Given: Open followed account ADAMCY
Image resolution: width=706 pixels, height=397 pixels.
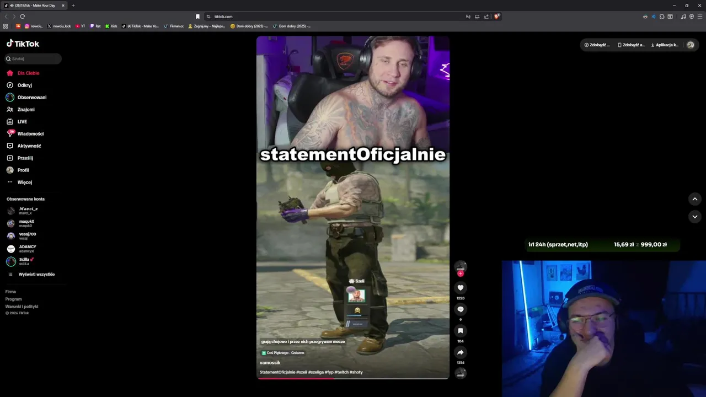Looking at the screenshot, I should (x=22, y=249).
